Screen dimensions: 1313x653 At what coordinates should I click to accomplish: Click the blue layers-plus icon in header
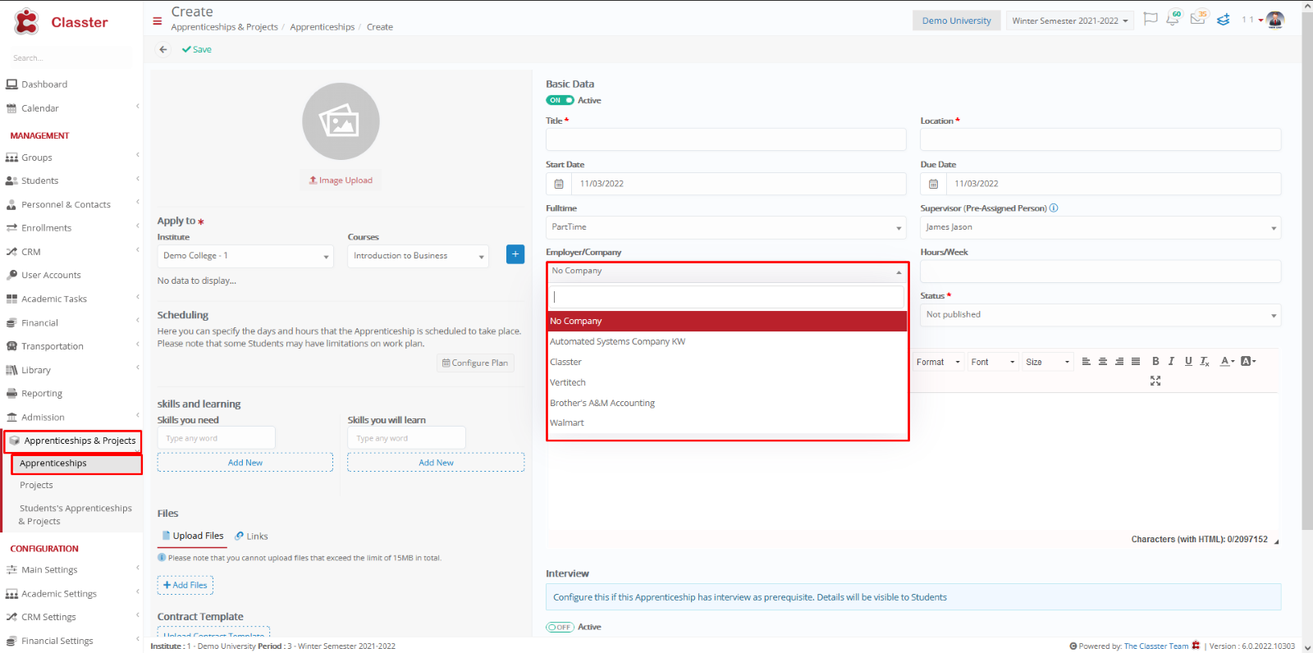click(1224, 20)
